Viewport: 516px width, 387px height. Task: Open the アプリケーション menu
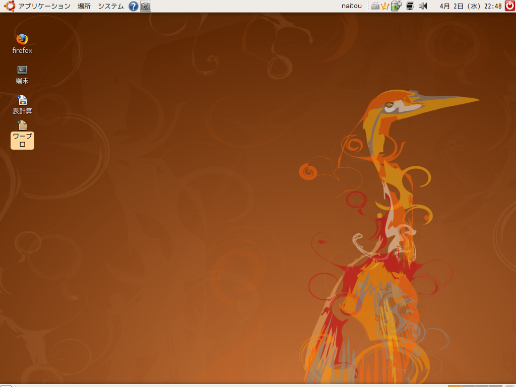(44, 6)
